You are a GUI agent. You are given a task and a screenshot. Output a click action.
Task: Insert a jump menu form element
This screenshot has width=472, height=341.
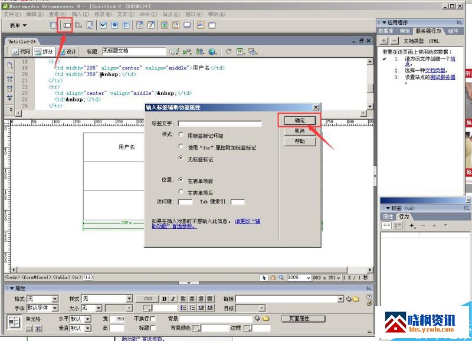coord(151,25)
